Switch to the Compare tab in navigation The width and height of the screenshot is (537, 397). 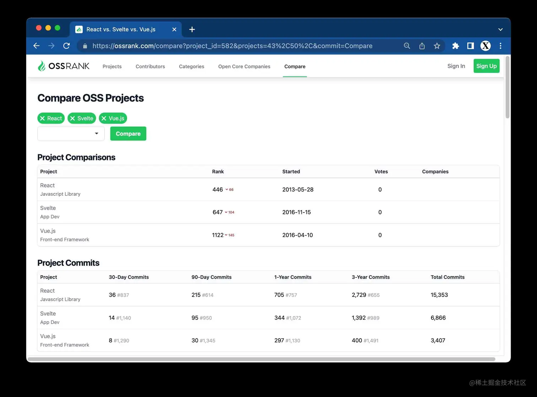click(295, 66)
